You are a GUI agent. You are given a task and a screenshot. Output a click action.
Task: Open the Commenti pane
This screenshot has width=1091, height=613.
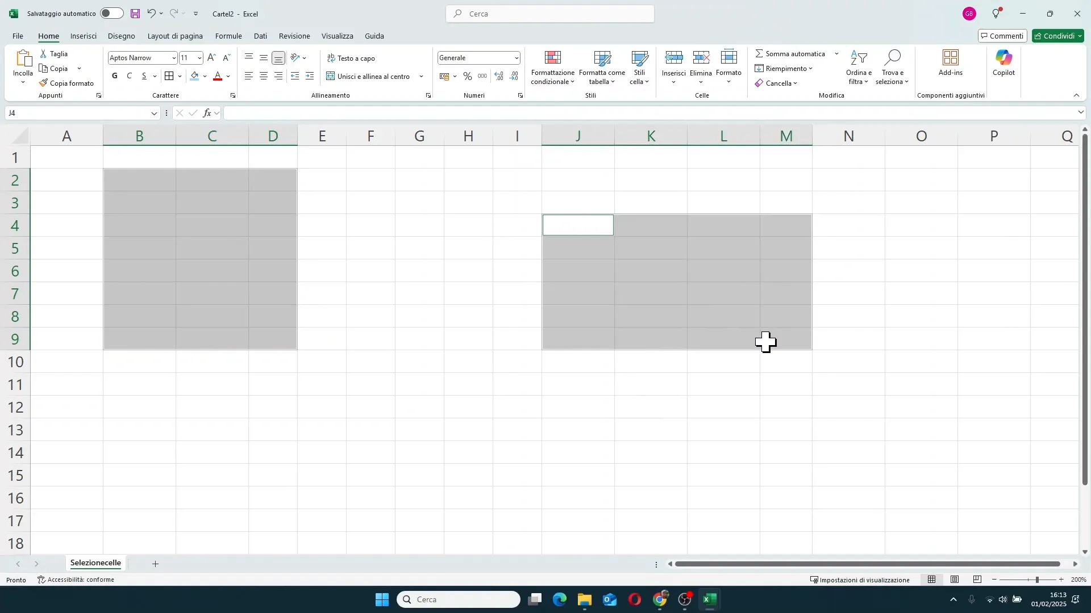click(1002, 36)
